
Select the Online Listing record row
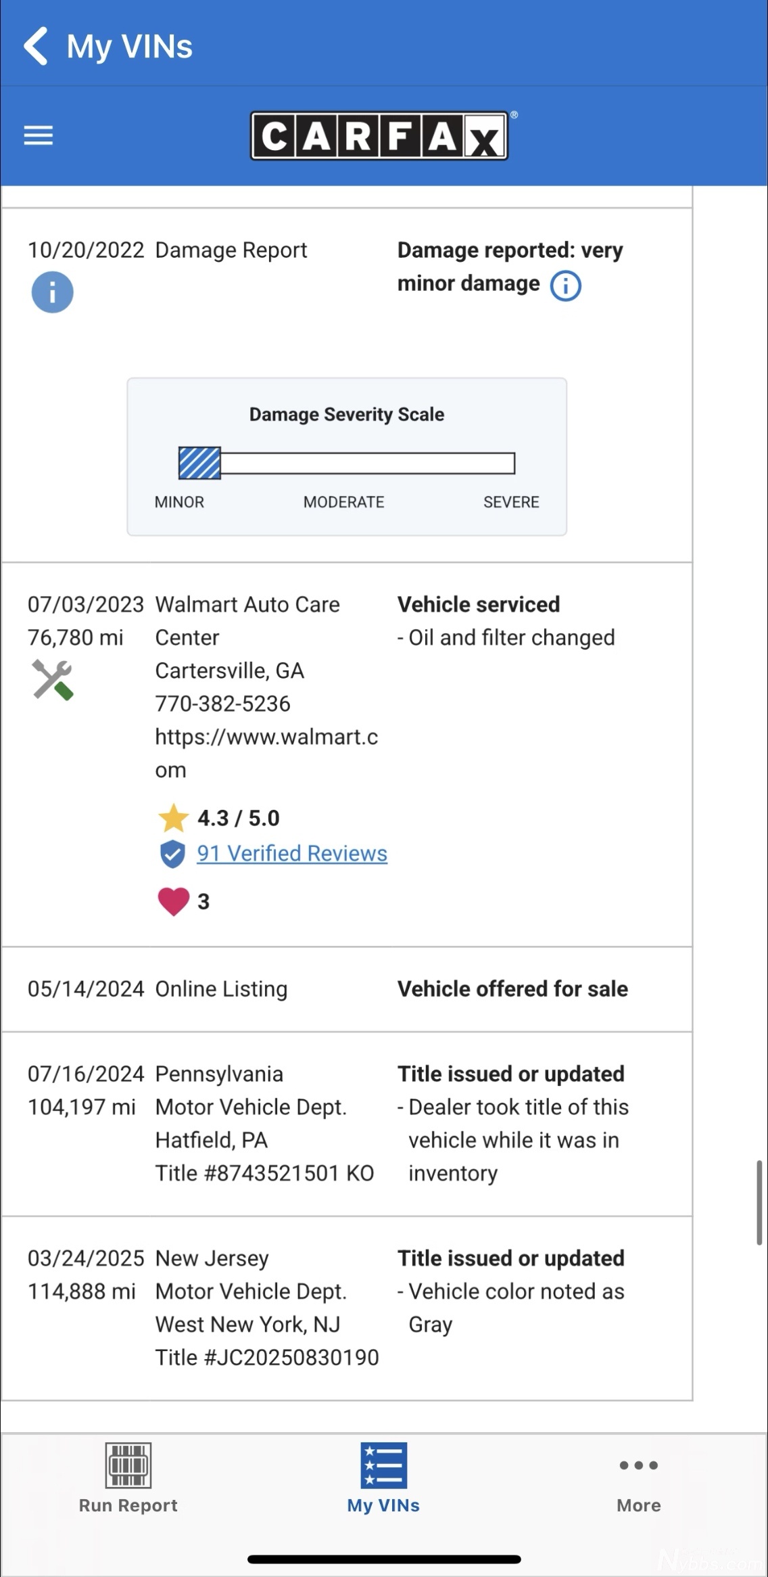pos(346,989)
